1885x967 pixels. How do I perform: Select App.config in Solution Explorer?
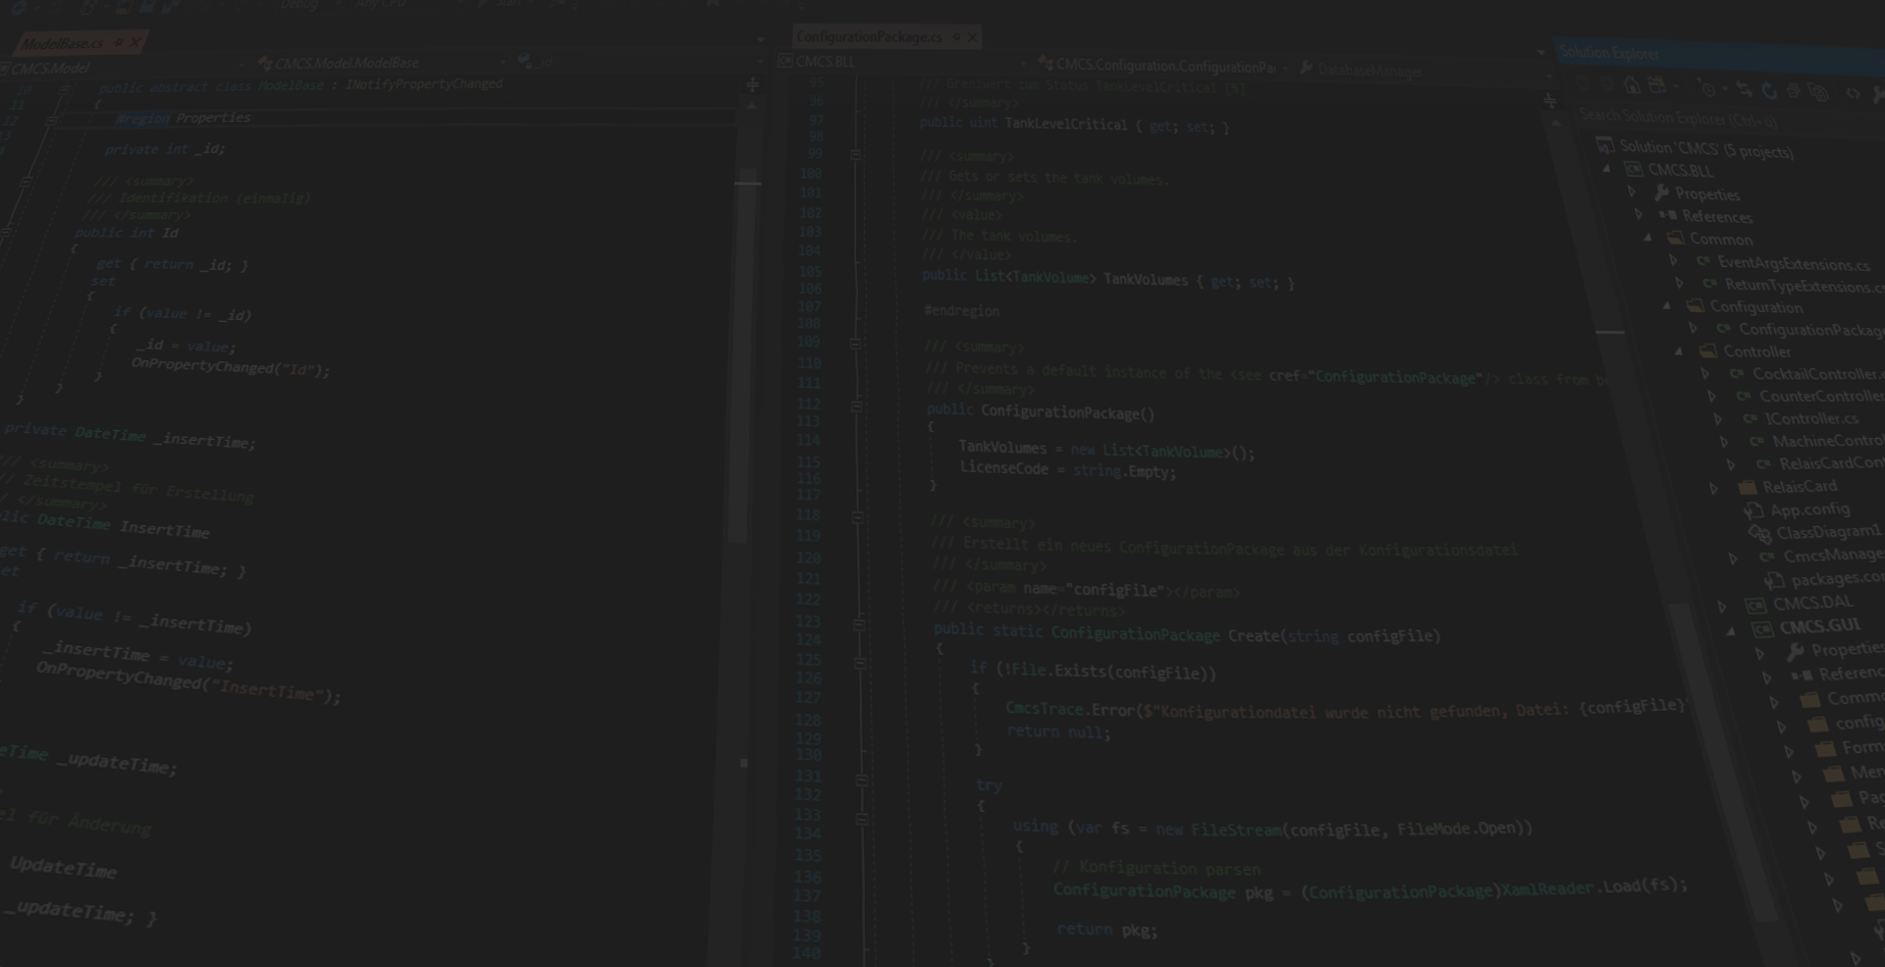coord(1809,510)
